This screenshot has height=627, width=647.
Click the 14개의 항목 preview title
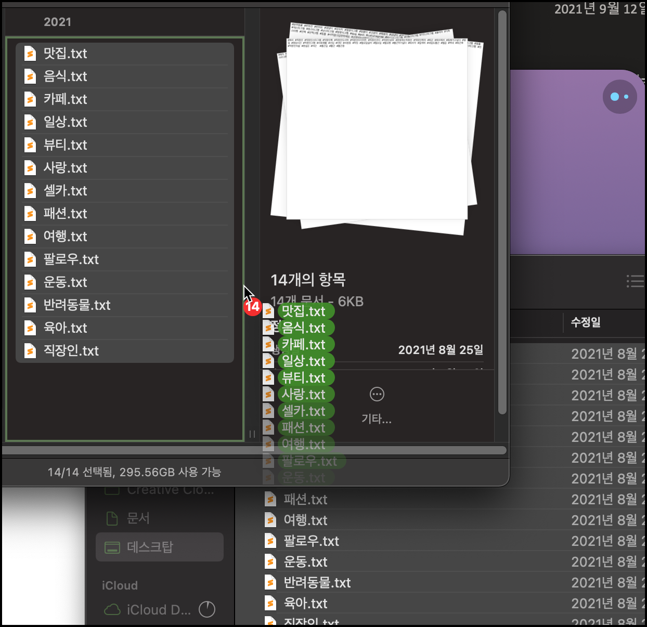point(308,280)
